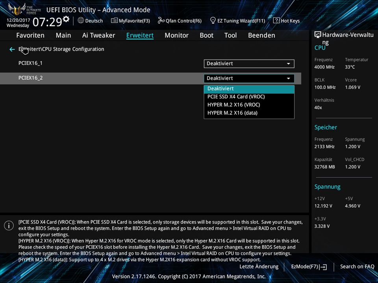The image size is (378, 283).
Task: Click the PCIEX16_1 row label
Action: (x=30, y=63)
